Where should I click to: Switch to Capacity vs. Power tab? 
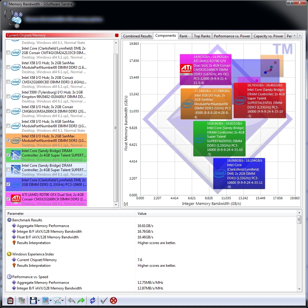click(x=268, y=36)
